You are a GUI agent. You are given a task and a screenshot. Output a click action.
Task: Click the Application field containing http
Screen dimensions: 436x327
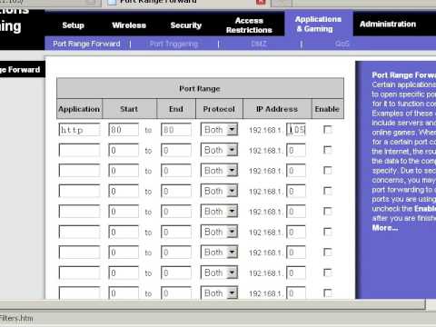tap(80, 130)
